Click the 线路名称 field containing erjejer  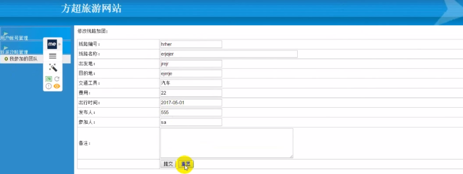[229, 54]
